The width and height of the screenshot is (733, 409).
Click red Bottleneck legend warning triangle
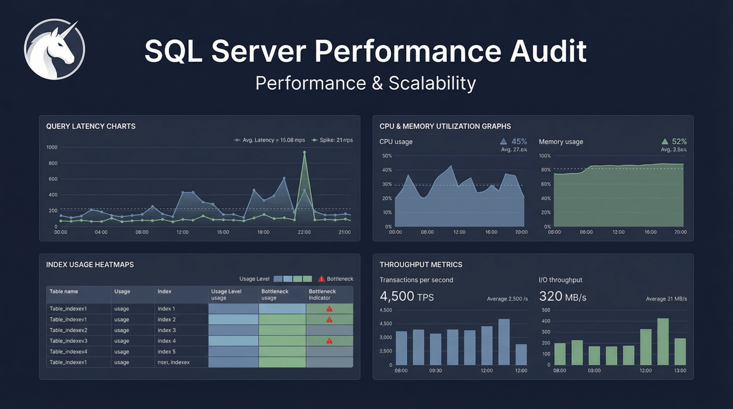coord(321,279)
